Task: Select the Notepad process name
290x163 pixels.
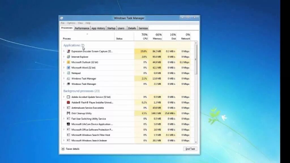Action: tap(76, 73)
